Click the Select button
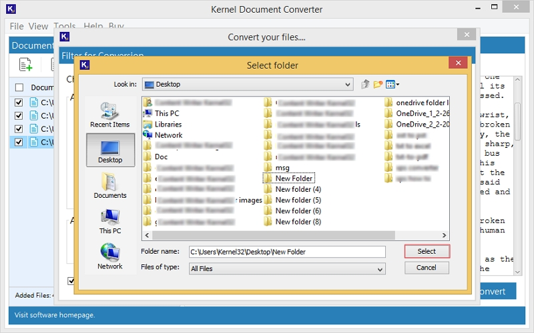The width and height of the screenshot is (534, 333). [427, 251]
